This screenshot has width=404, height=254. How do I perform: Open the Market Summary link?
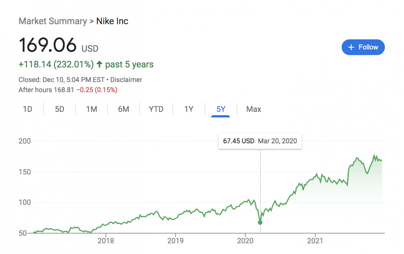click(53, 21)
